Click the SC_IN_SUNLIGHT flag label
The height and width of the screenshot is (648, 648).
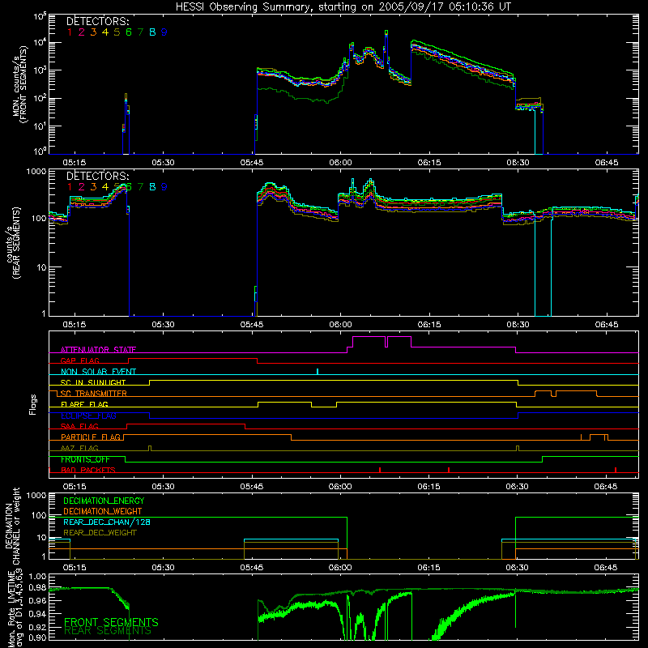coord(93,382)
